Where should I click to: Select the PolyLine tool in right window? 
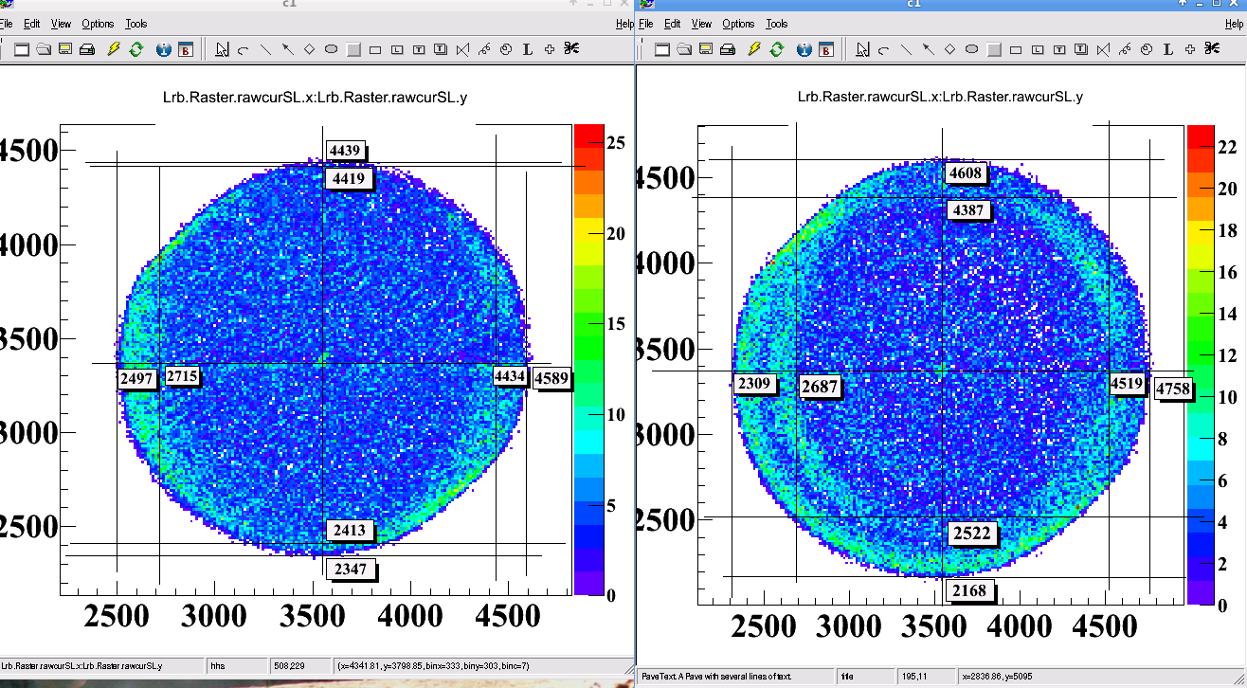pyautogui.click(x=1103, y=49)
